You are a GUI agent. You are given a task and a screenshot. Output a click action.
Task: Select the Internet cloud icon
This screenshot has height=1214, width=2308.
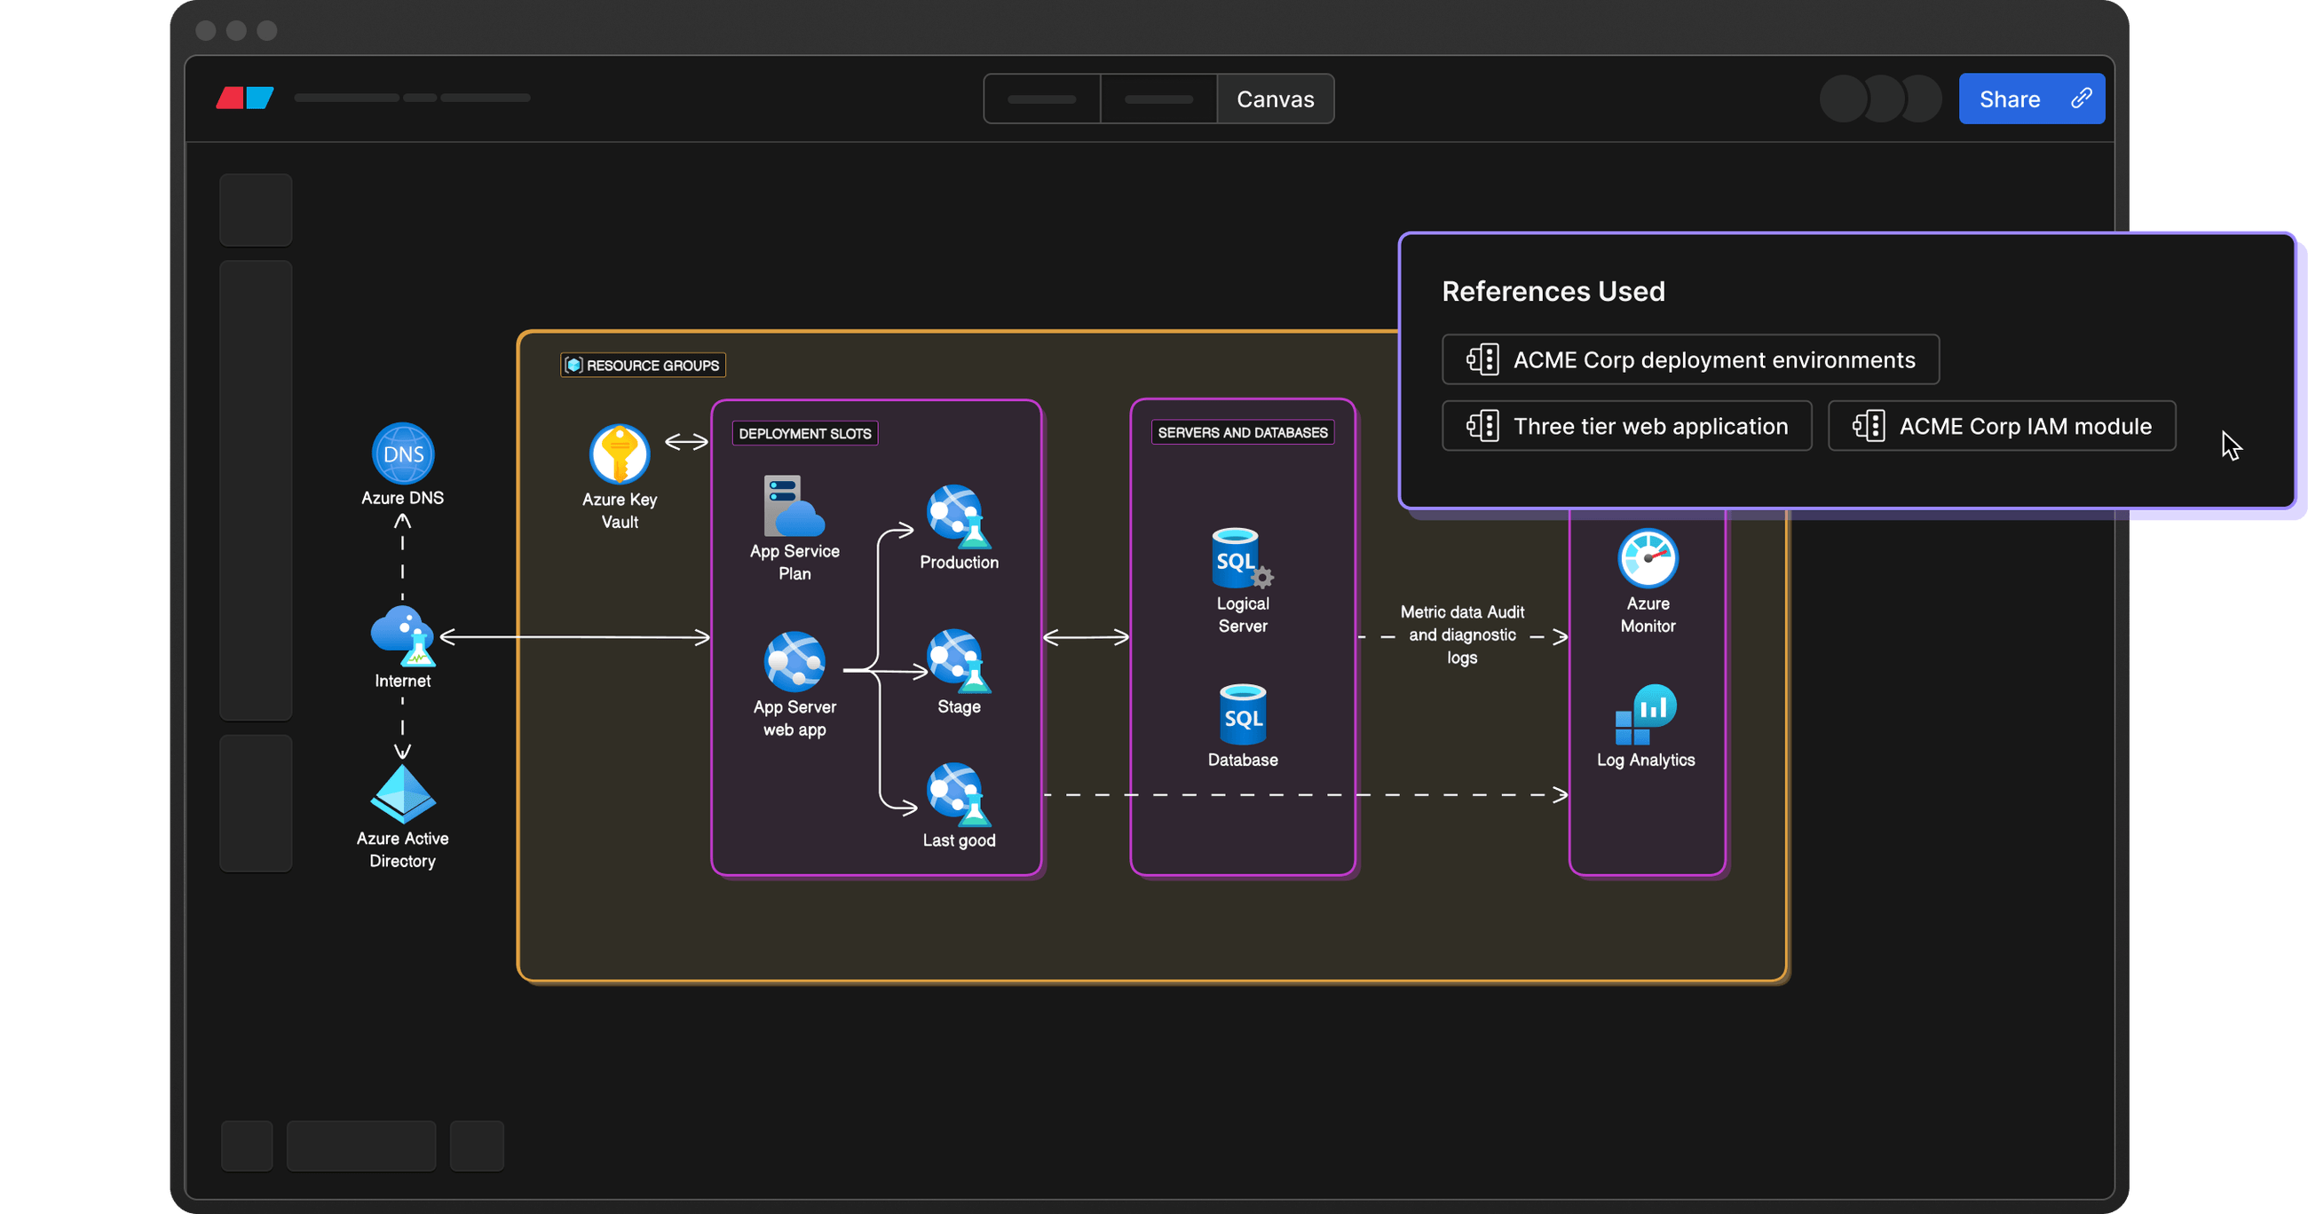click(403, 636)
